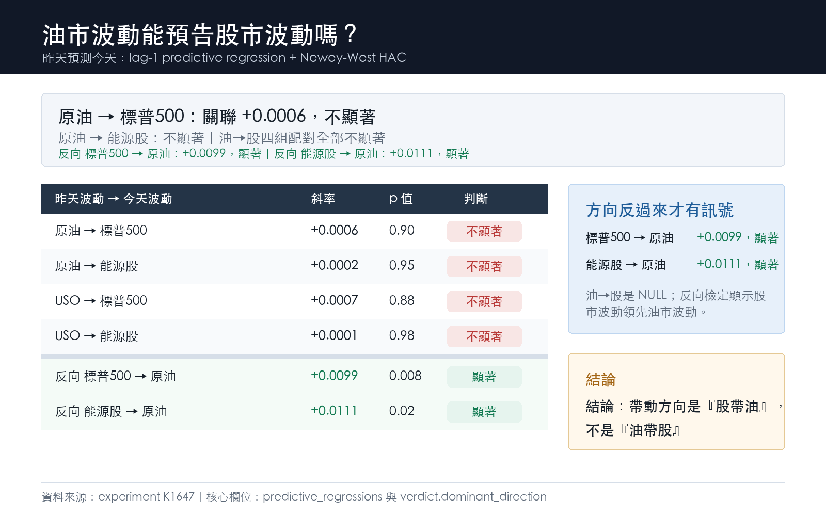Click p value 0.98

point(402,335)
